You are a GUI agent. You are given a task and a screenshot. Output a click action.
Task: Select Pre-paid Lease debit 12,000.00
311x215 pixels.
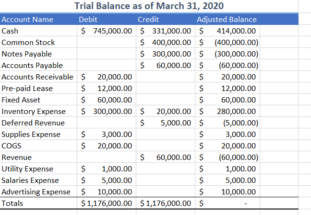107,88
